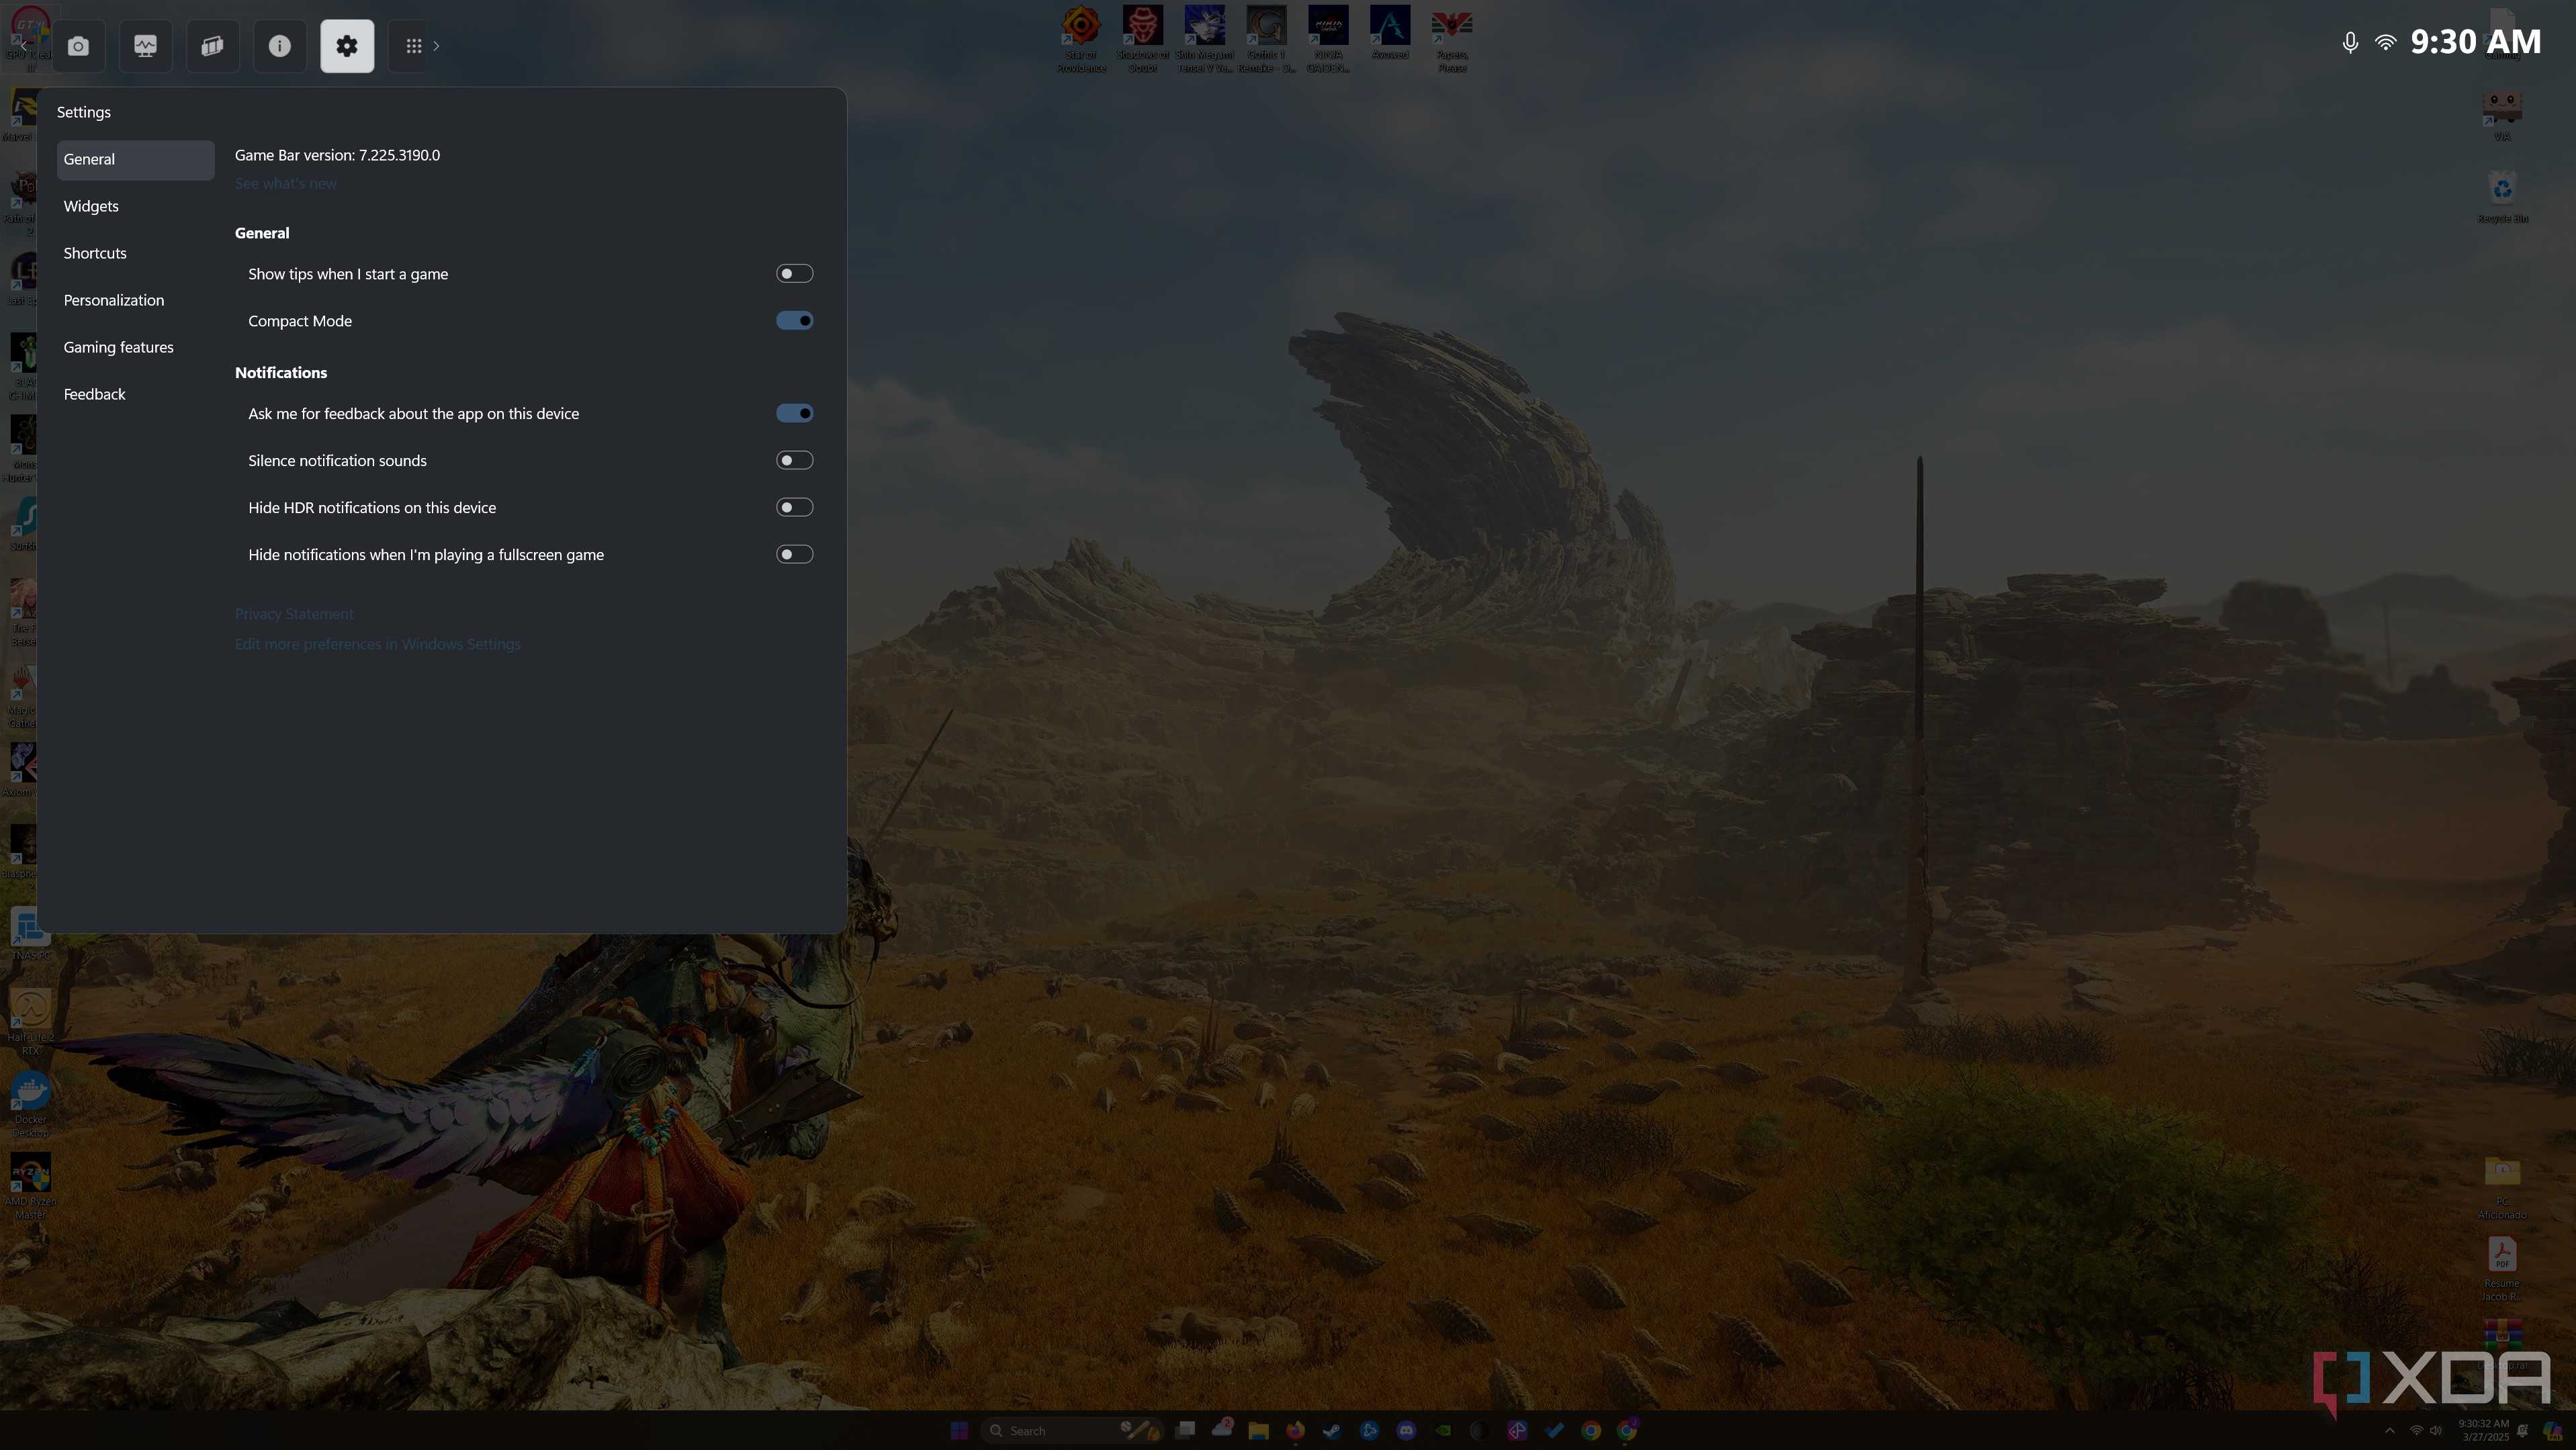Open the Privacy Statement link

(x=294, y=614)
